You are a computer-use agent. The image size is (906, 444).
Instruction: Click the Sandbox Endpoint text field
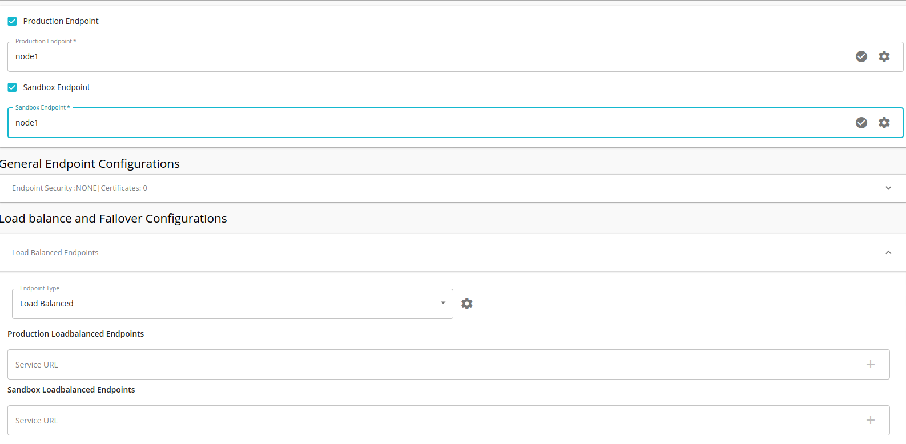[400, 123]
